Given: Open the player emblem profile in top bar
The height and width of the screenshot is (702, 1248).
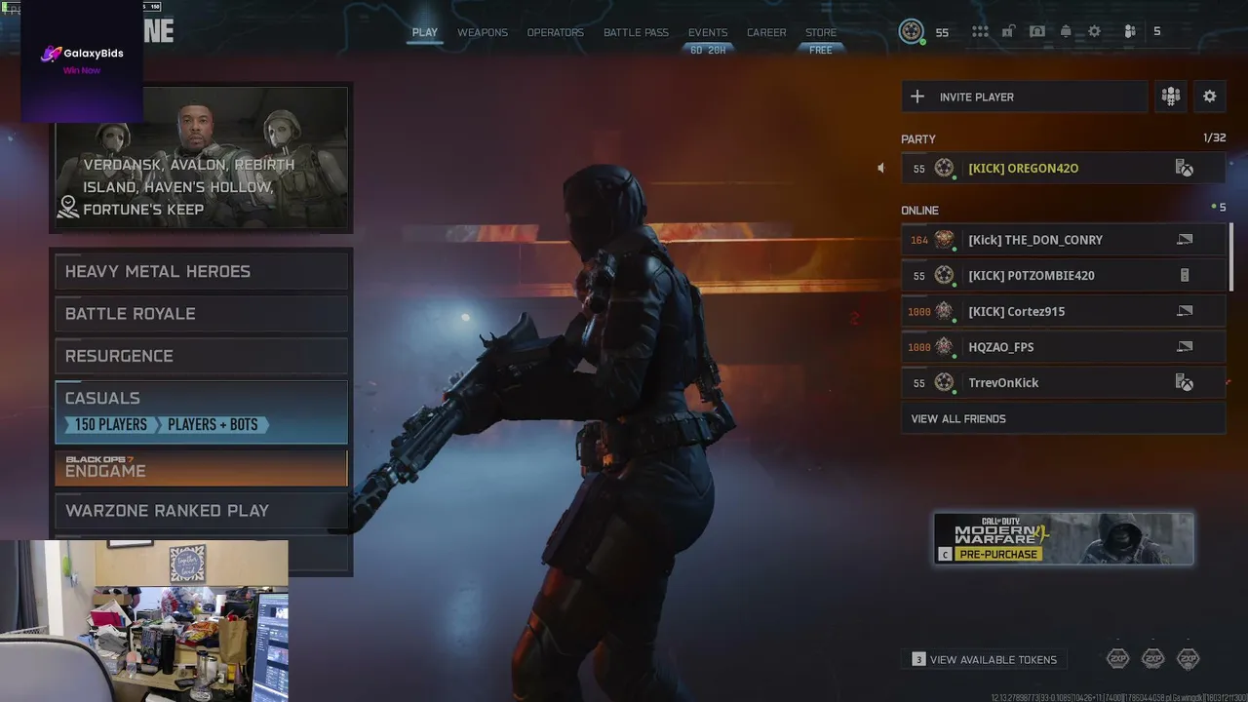Looking at the screenshot, I should [912, 32].
